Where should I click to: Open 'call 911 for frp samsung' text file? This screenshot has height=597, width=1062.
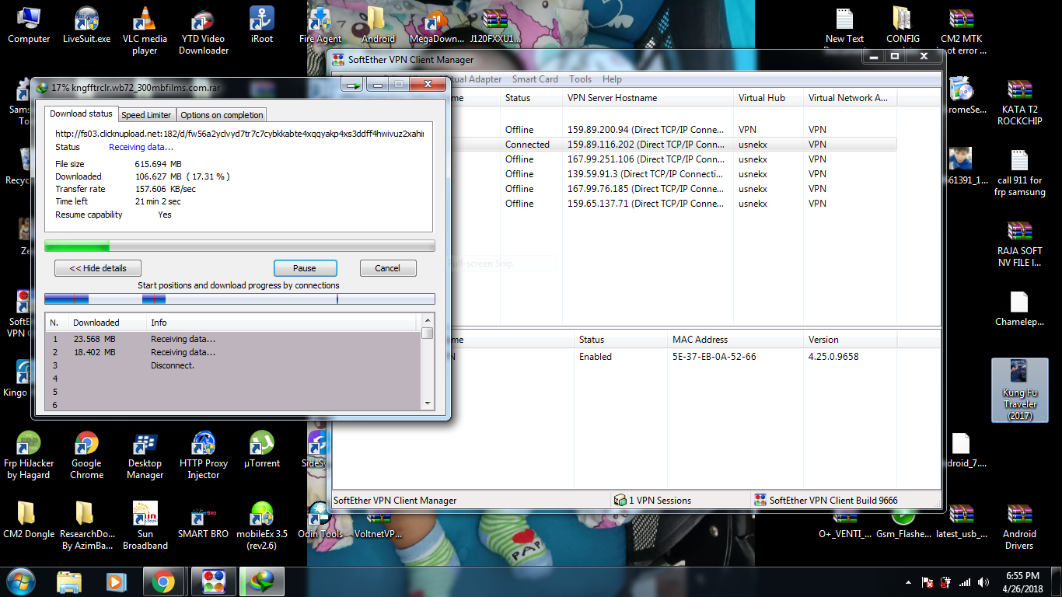1019,173
